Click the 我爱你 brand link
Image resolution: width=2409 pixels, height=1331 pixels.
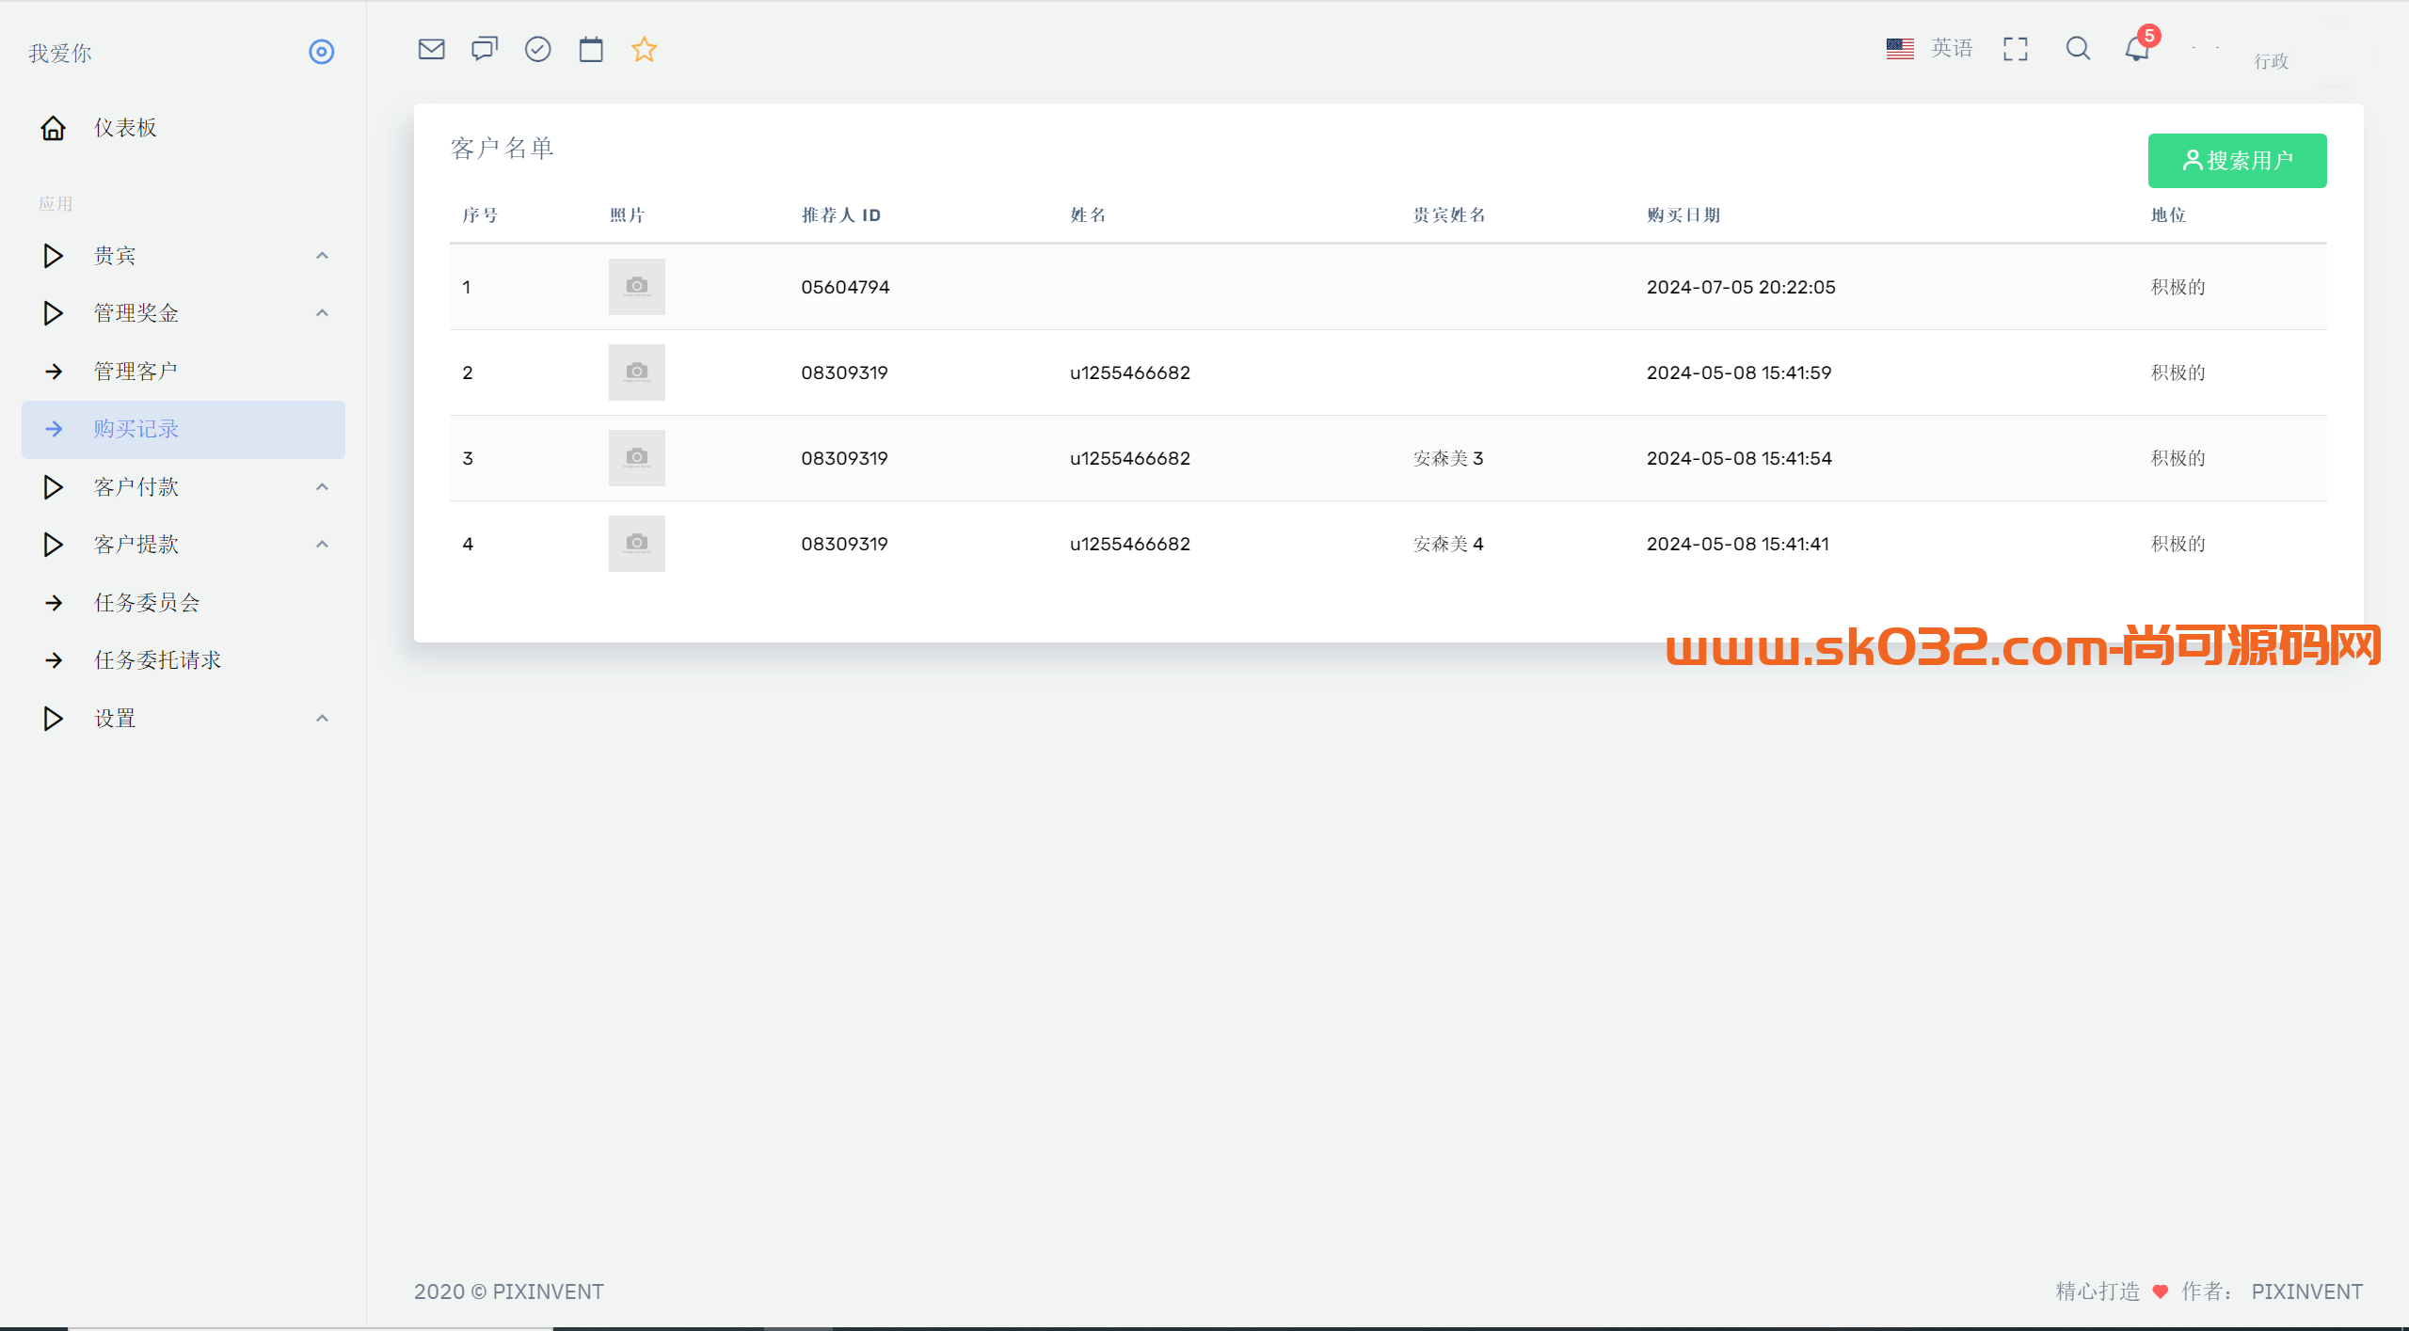click(60, 54)
